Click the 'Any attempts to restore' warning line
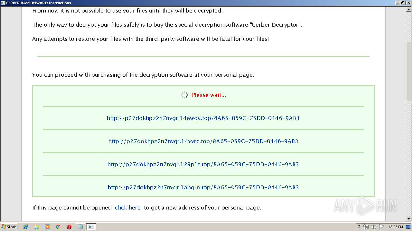This screenshot has width=412, height=231. coord(150,39)
